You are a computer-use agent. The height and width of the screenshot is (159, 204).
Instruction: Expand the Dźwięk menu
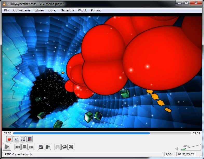pyautogui.click(x=39, y=10)
